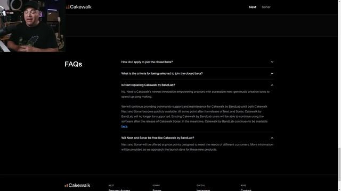Click the page's vertical scrollbar thumb

click(339, 164)
